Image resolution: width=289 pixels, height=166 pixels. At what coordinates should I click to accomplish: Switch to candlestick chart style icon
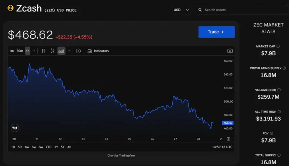coord(52,51)
